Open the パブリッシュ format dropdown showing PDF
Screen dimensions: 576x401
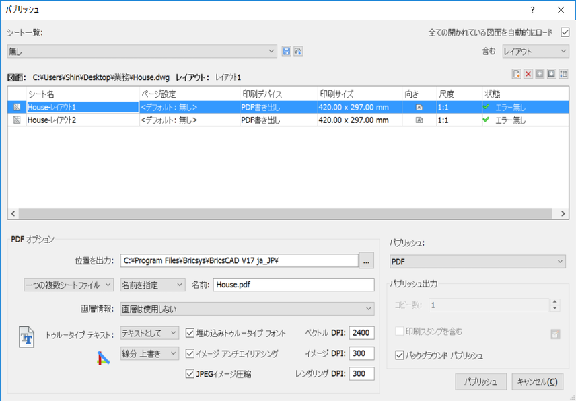[x=478, y=262]
